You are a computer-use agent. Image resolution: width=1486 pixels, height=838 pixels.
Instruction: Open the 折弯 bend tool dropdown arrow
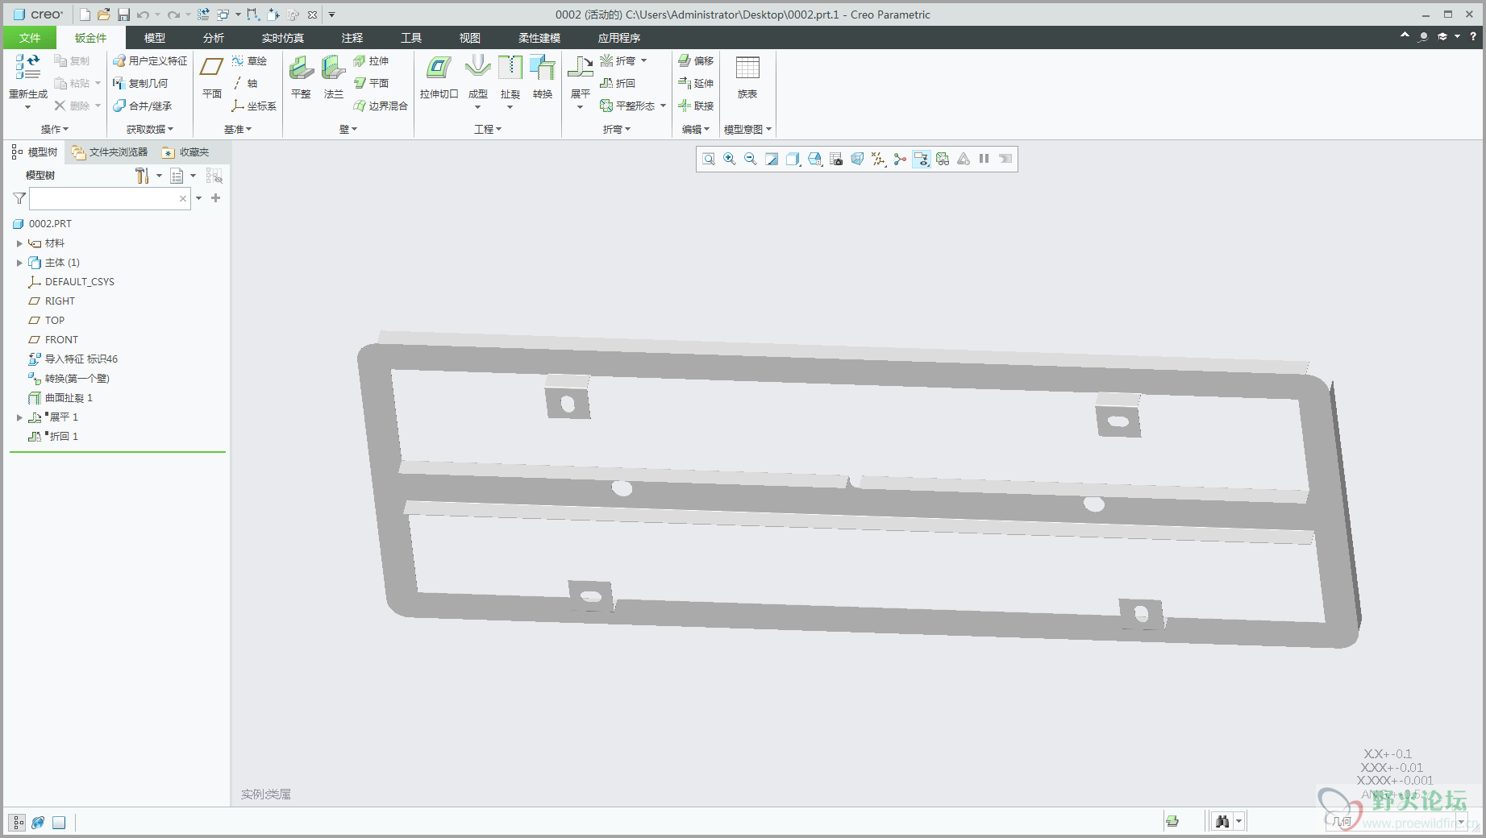click(643, 61)
